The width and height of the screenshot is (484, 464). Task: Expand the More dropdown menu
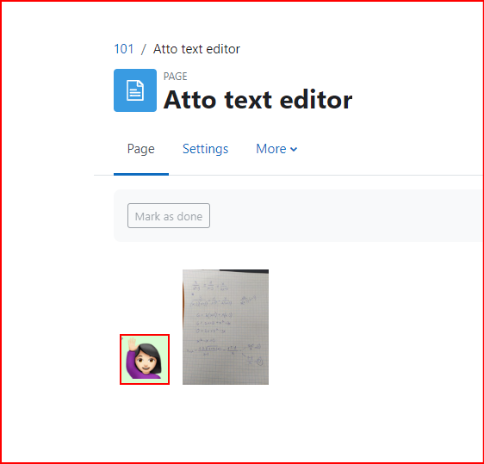[x=276, y=149]
